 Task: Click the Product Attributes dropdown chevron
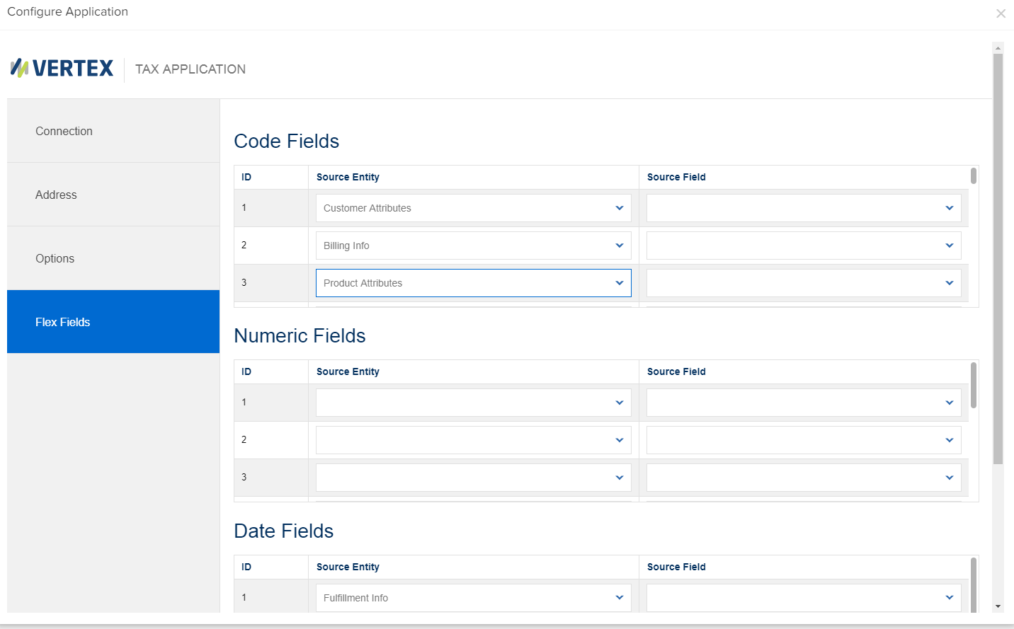618,282
